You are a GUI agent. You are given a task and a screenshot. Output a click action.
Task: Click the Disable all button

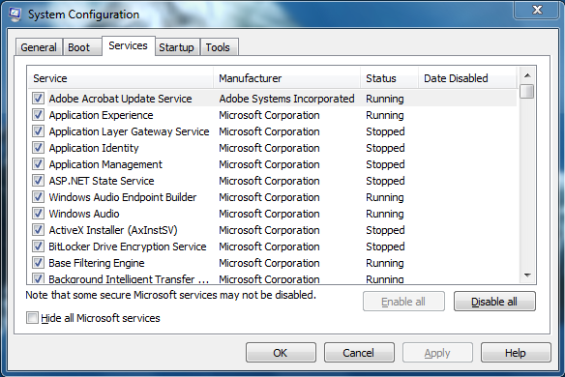click(x=494, y=302)
